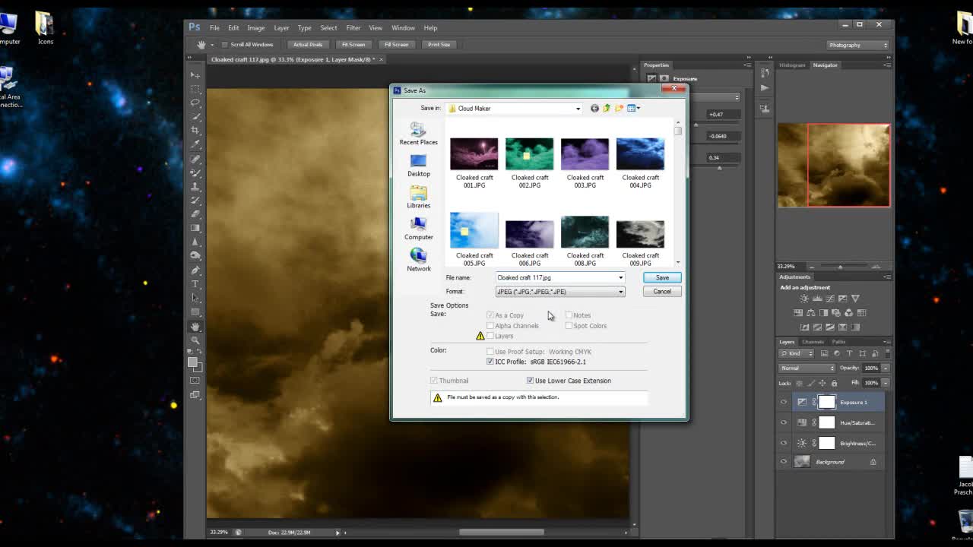The image size is (973, 547).
Task: Toggle the Spot Colors checkbox
Action: (x=569, y=325)
